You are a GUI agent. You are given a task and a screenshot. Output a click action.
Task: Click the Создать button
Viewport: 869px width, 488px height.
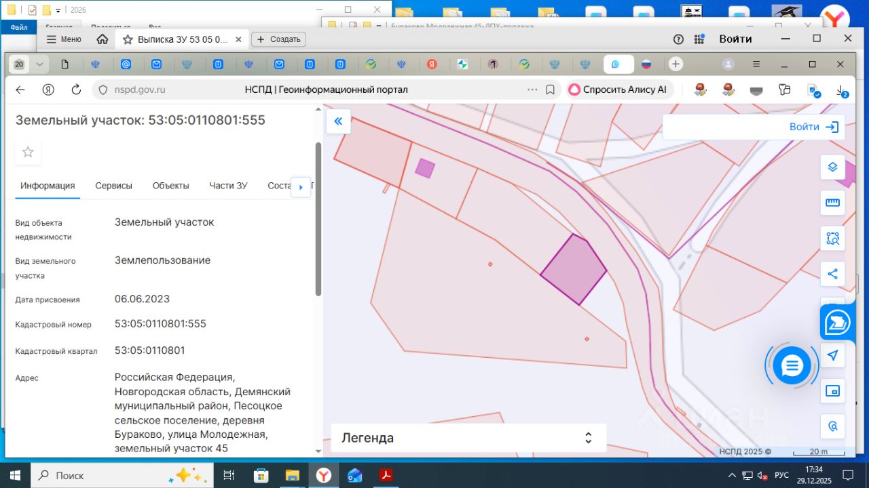(279, 39)
